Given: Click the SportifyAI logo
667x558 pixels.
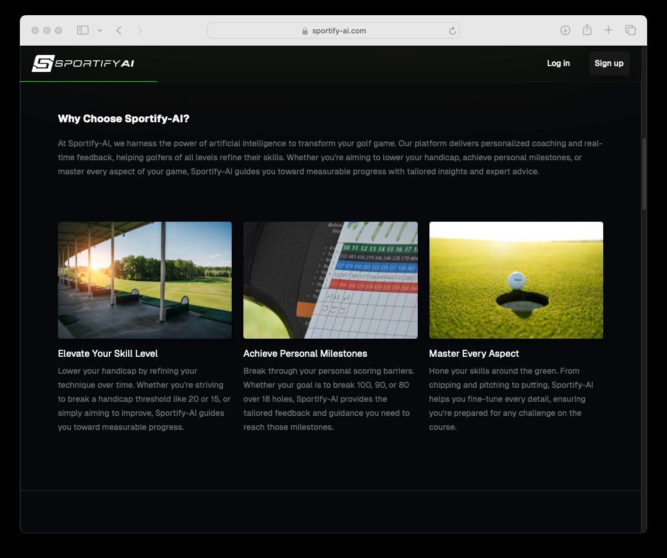Looking at the screenshot, I should 83,63.
